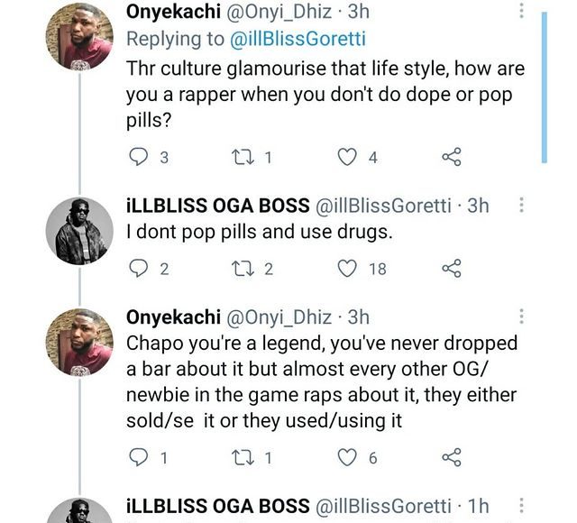Reply to iLLBLISS 'I dont pop pills' tweet

[x=140, y=268]
